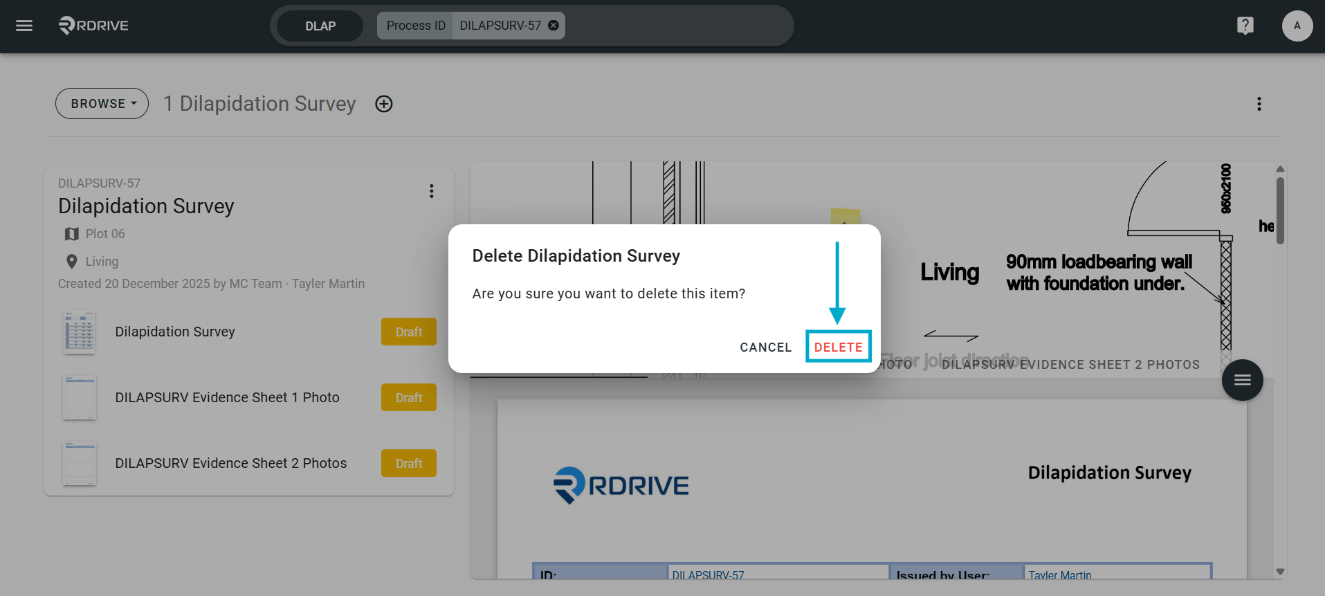Open Dilapidation Survey document thumbnail
Screen dimensions: 1325x596
(x=80, y=332)
